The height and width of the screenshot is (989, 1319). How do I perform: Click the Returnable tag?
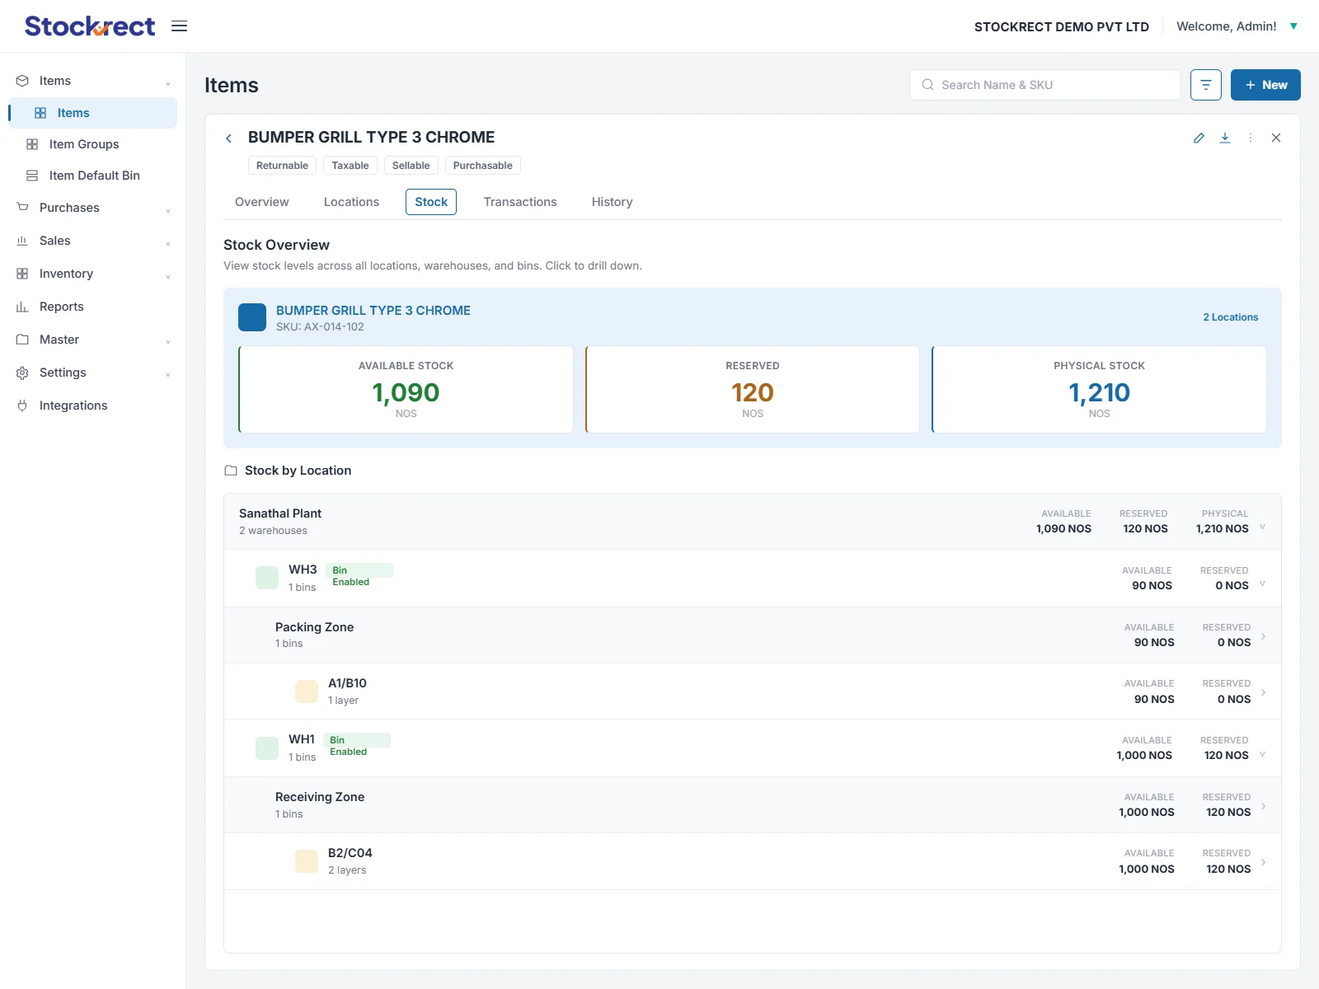(282, 166)
